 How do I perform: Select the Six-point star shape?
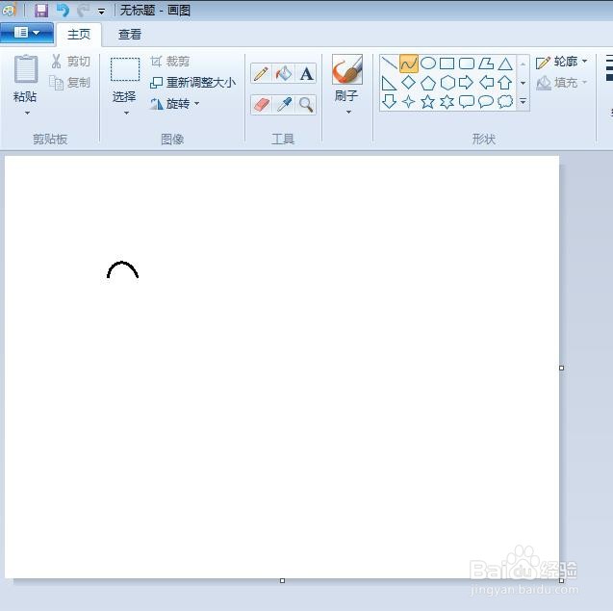[x=447, y=102]
